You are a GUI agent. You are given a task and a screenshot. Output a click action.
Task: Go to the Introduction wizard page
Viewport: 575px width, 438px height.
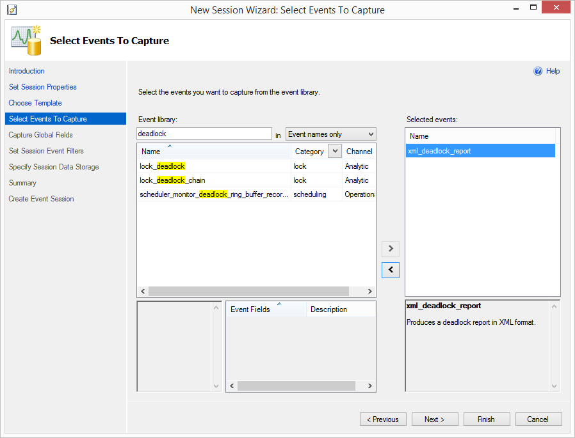(27, 71)
